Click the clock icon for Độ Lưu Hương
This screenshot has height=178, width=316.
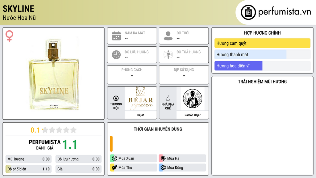point(116,55)
